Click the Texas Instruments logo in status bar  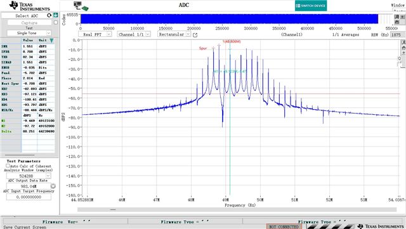pos(381,226)
